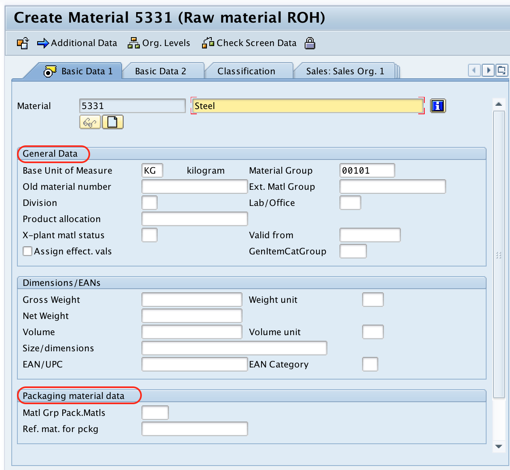Click inside the Material Group field
Image resolution: width=510 pixels, height=470 pixels.
click(x=367, y=170)
